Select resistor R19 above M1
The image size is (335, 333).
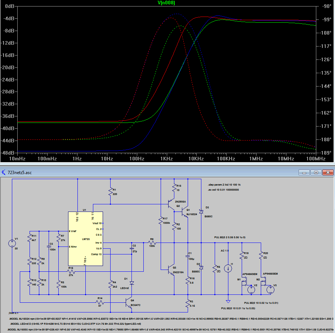242,255
